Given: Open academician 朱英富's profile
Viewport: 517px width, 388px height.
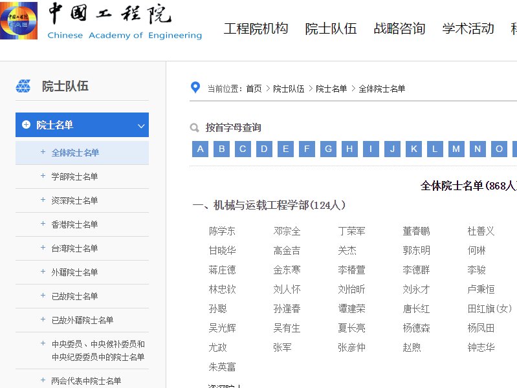Looking at the screenshot, I should click(222, 367).
